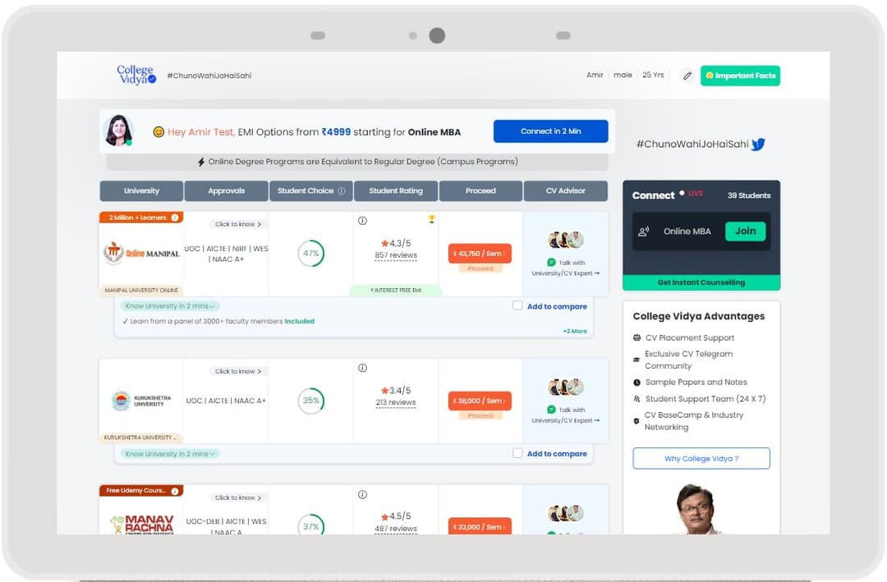This screenshot has width=887, height=582.
Task: Select the Proceed column header
Action: tap(480, 190)
